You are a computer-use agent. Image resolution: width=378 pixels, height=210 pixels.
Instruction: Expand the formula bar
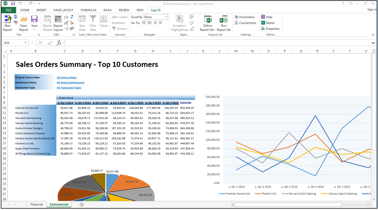click(373, 43)
